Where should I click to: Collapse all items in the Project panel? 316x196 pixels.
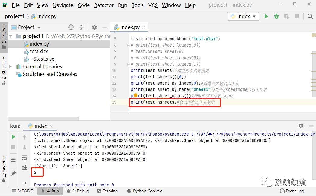81,27
